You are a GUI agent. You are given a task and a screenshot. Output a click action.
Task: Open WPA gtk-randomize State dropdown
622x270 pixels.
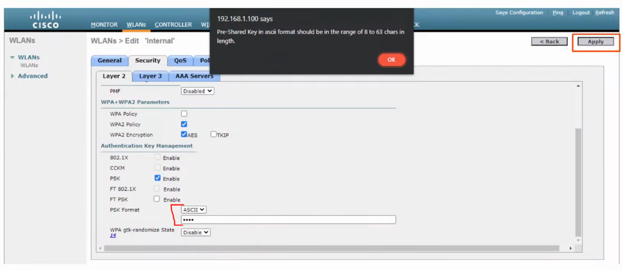[x=196, y=232]
